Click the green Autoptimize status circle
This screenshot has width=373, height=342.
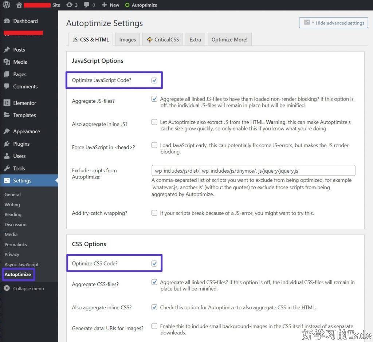tap(127, 5)
